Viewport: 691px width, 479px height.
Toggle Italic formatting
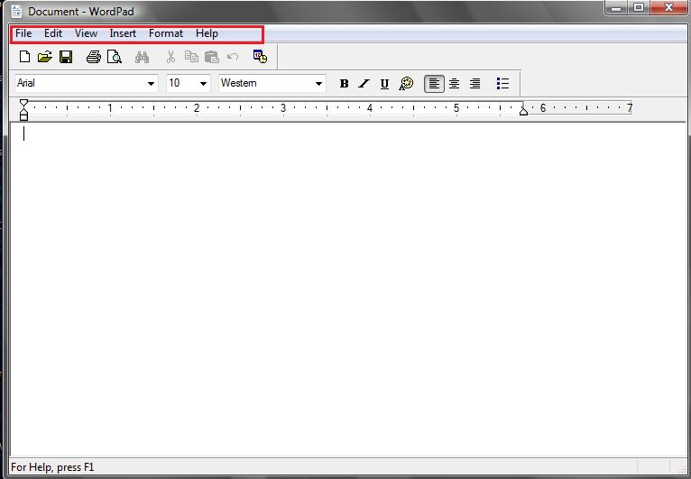click(364, 84)
